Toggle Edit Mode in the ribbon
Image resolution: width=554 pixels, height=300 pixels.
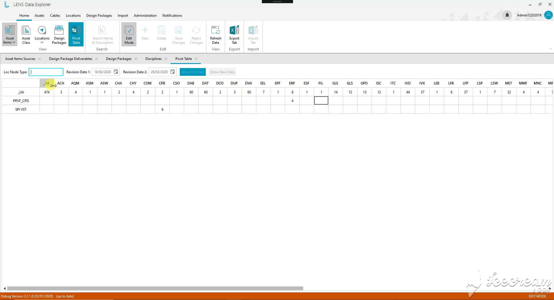click(x=129, y=34)
